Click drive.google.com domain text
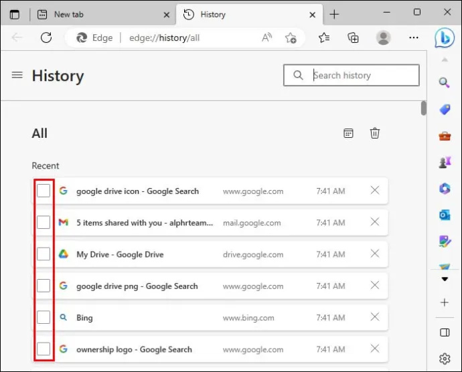462x372 pixels. [x=253, y=254]
